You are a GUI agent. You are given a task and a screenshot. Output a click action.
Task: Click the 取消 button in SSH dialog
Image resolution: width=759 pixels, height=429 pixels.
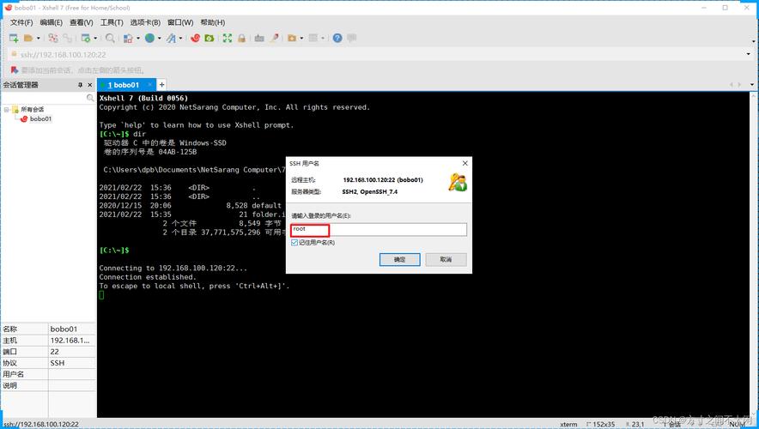(446, 260)
